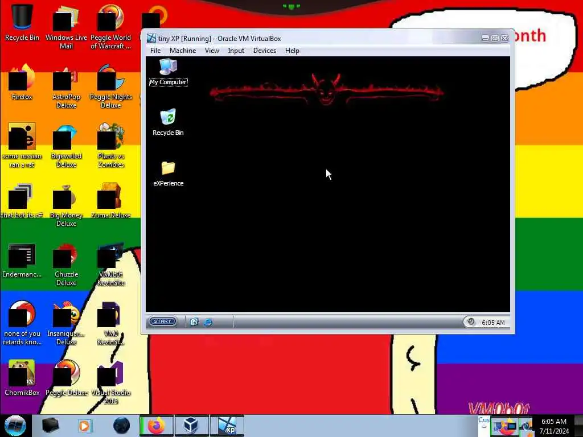
Task: Select the ChomikBox desktop icon
Action: coord(22,378)
